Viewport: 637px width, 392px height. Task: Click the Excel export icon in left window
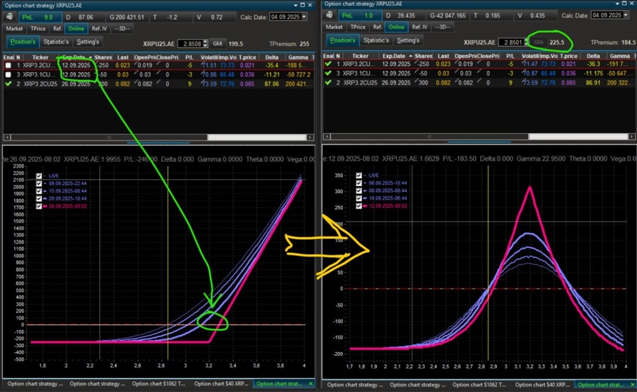click(x=10, y=17)
